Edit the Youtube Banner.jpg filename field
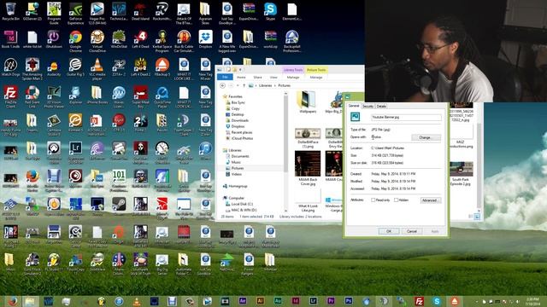Screen dimensions: 547x307 tap(406, 118)
